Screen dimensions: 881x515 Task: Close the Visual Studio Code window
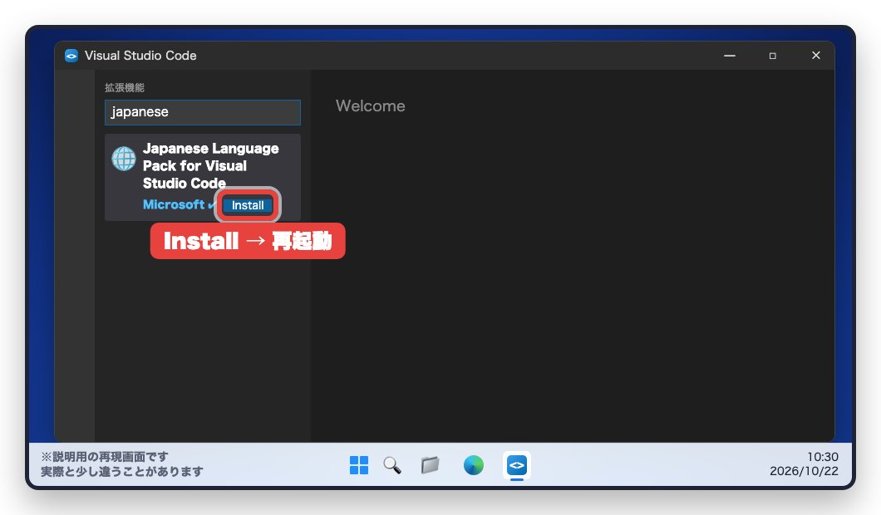coord(816,55)
